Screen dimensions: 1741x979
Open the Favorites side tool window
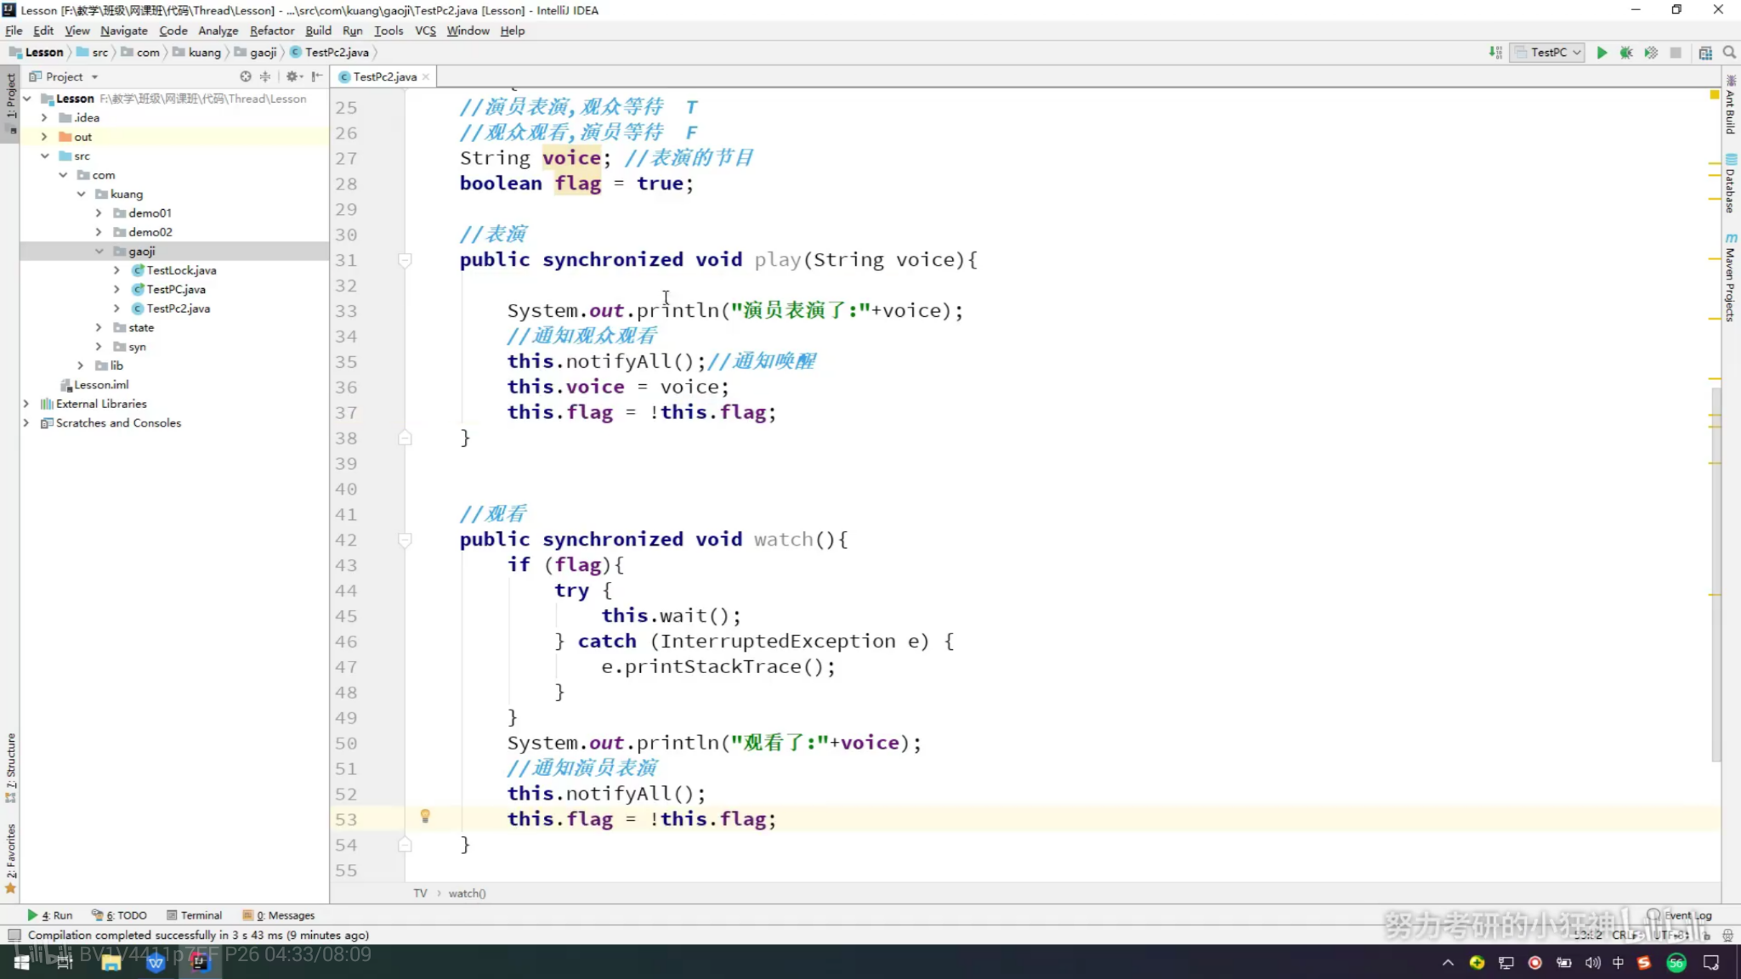[10, 858]
